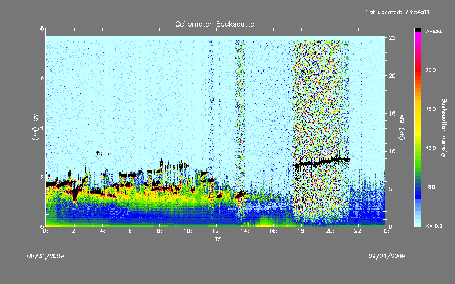The height and width of the screenshot is (284, 455).
Task: Click the '20.0' colorbar tick label
Action: [x=431, y=70]
